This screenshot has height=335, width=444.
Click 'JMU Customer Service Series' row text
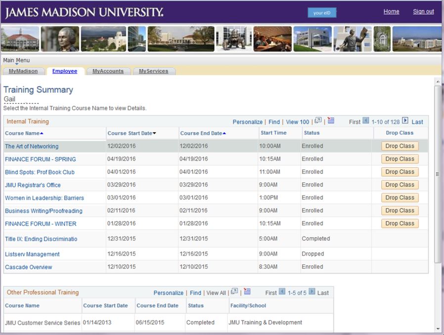pyautogui.click(x=43, y=323)
